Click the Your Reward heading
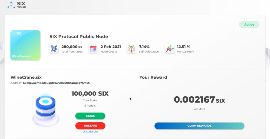This screenshot has height=139, width=270. tap(153, 78)
